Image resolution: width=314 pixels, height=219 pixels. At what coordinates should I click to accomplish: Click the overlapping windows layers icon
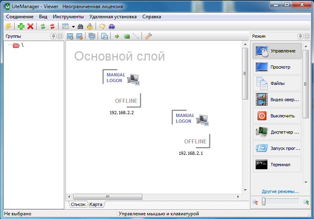coord(92,36)
